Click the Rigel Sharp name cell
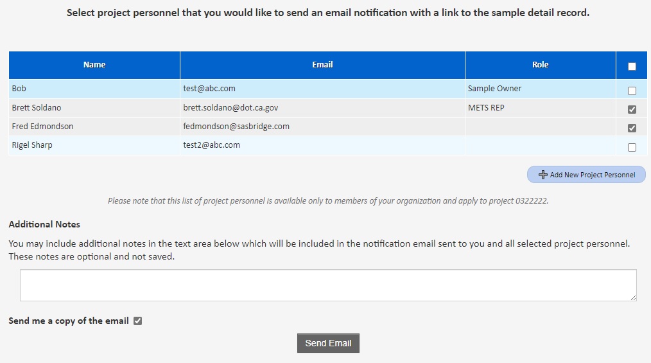Viewport: 651px width, 363px height. point(32,145)
